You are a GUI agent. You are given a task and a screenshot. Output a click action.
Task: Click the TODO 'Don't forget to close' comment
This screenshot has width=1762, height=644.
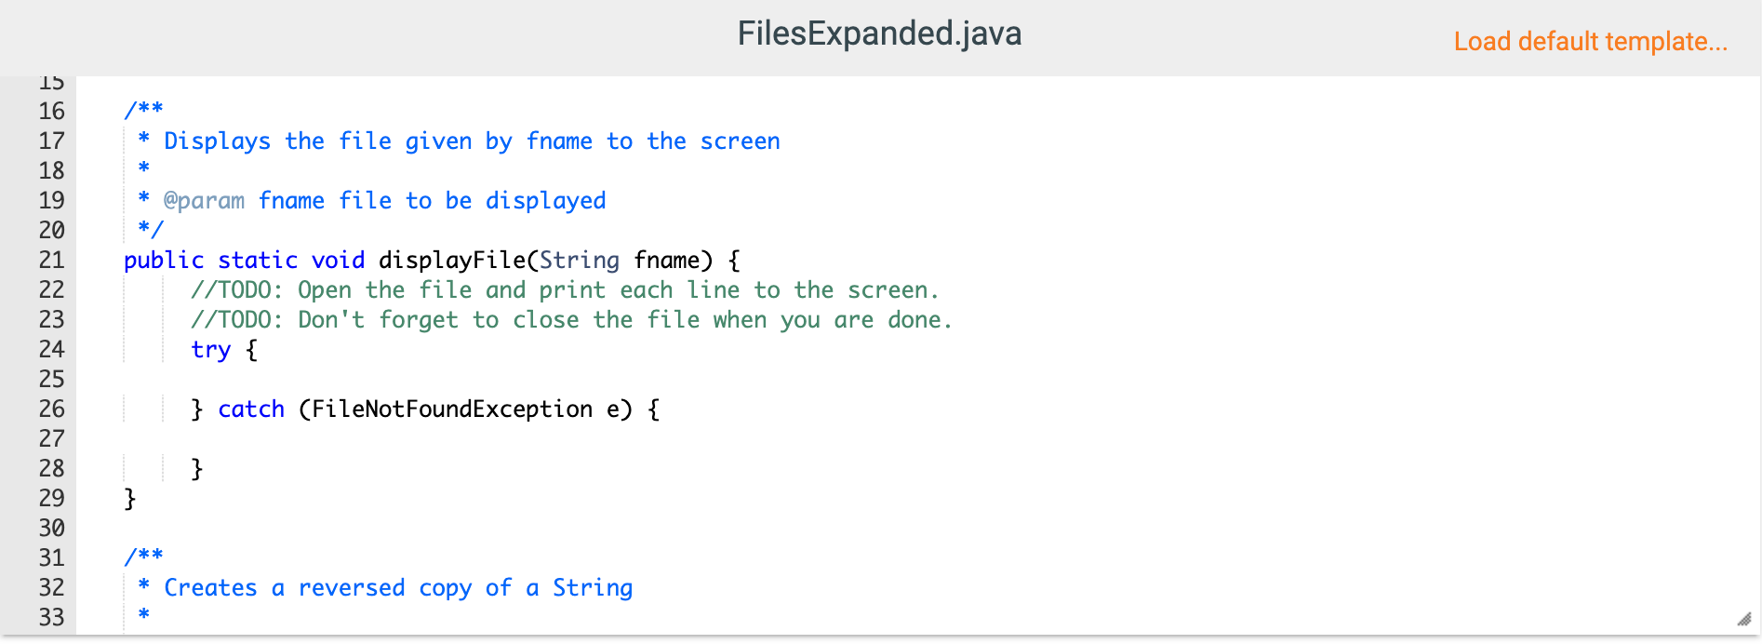tap(571, 320)
